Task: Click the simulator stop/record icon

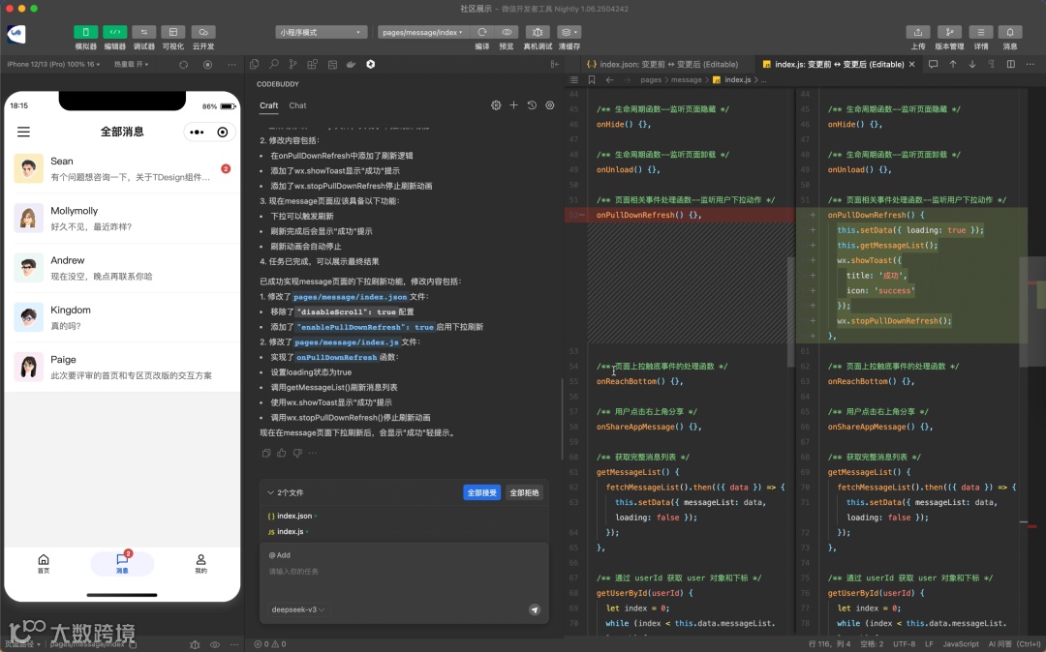Action: pyautogui.click(x=207, y=65)
